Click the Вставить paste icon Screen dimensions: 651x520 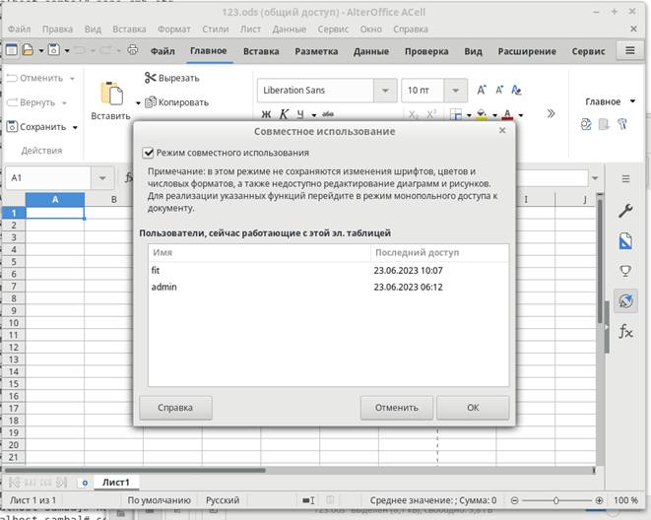[111, 93]
